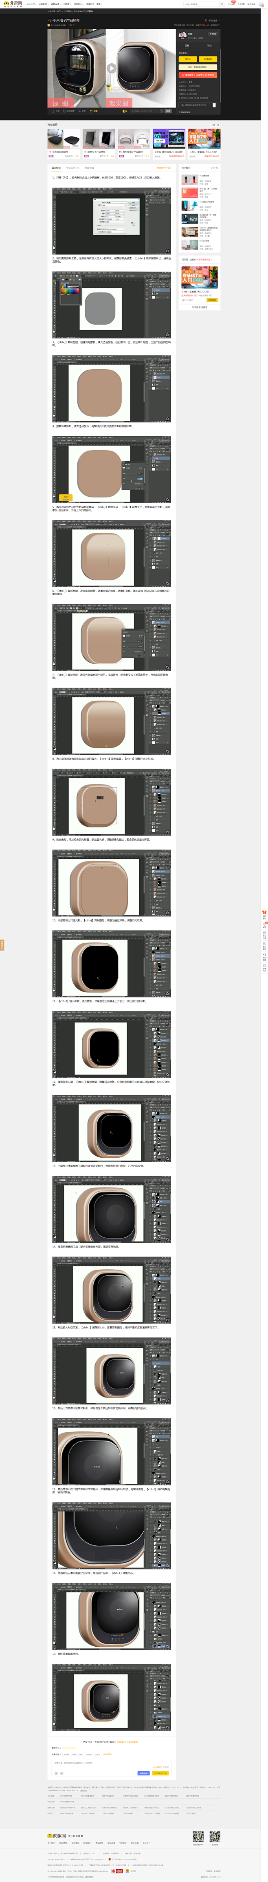Click the author avatar beside the video
The image size is (268, 1882).
point(182,35)
